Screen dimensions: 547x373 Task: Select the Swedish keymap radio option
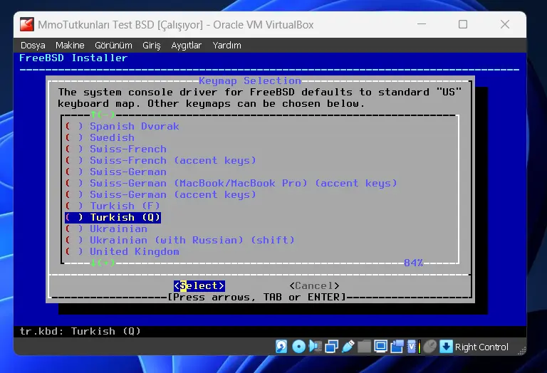(x=100, y=137)
